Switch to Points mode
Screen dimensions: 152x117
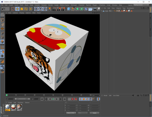(x=2, y=33)
